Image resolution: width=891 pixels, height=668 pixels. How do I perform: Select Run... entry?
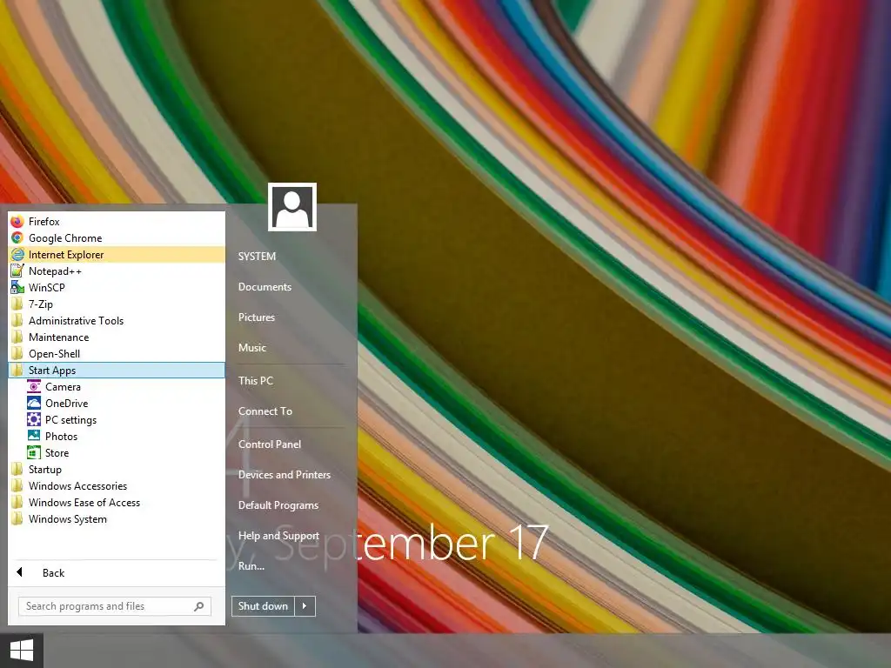coord(251,566)
